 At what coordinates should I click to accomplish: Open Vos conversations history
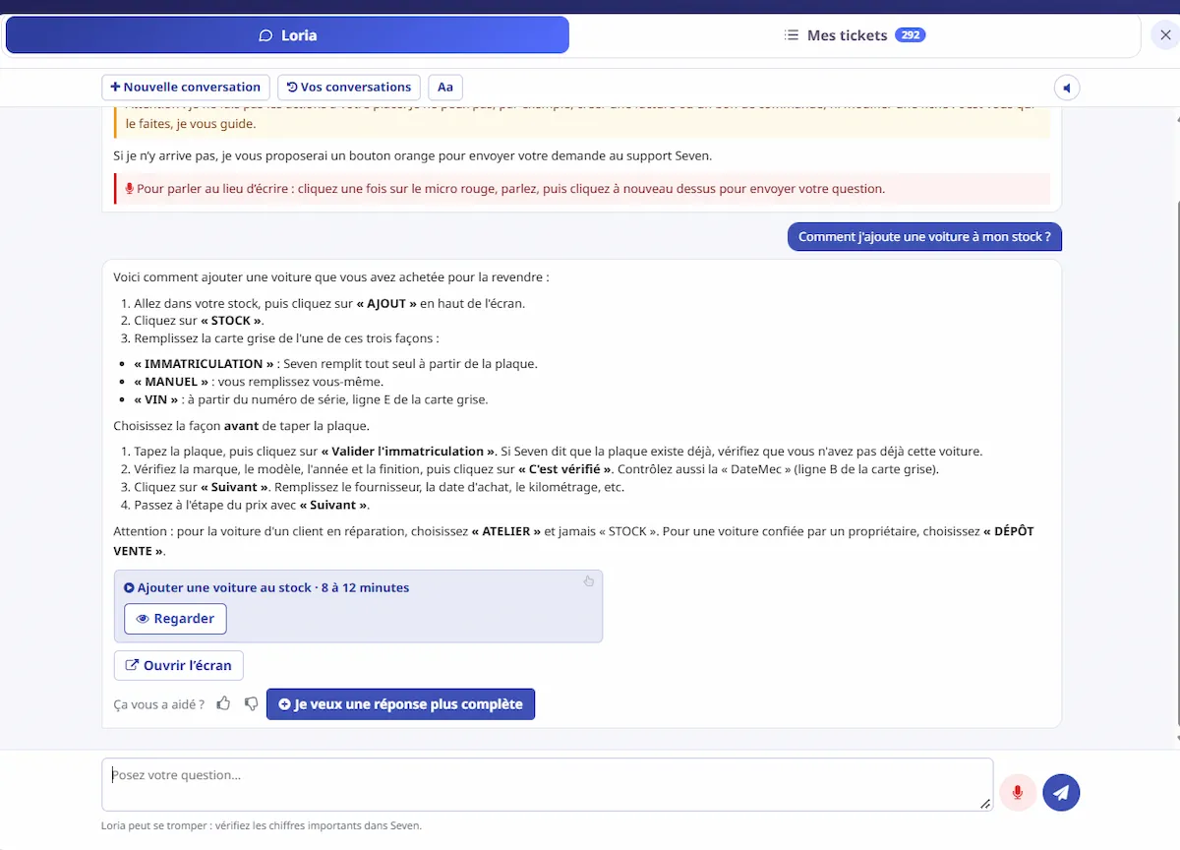(x=349, y=88)
